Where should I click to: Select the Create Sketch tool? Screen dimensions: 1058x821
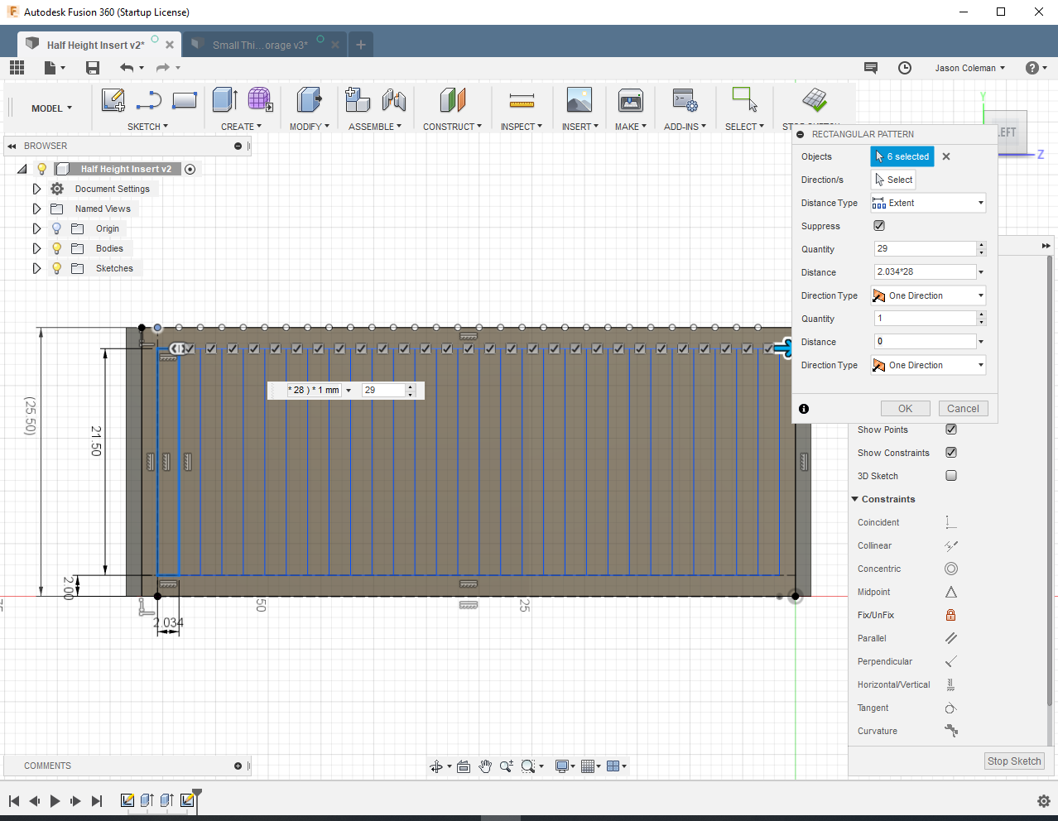113,100
